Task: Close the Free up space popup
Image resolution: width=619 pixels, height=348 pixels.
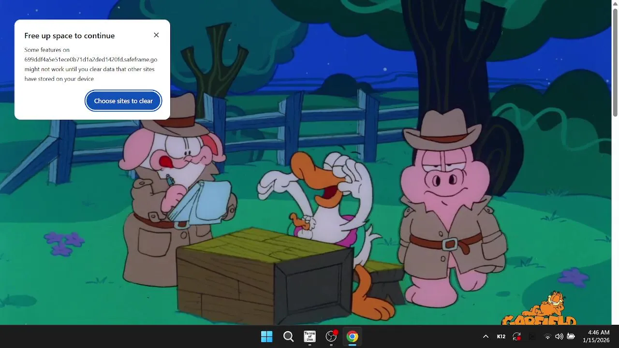Action: click(156, 35)
